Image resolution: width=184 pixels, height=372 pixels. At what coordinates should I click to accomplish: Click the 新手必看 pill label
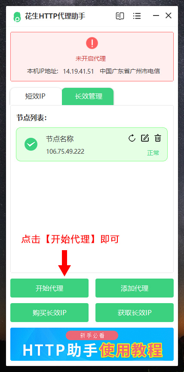tap(92, 335)
